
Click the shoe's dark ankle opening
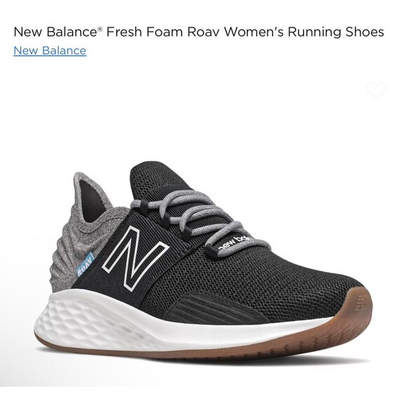pos(91,201)
